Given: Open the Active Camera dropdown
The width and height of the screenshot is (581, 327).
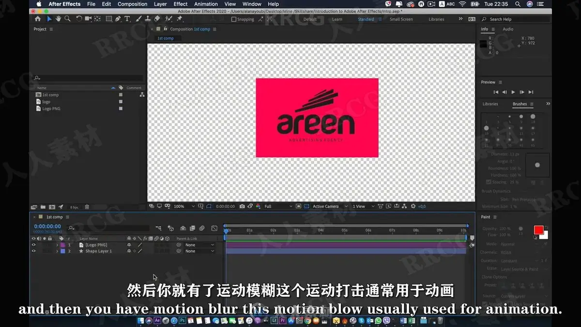Looking at the screenshot, I should coord(330,206).
